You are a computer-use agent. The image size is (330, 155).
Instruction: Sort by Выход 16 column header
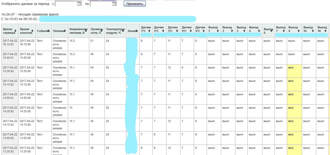click(x=322, y=29)
